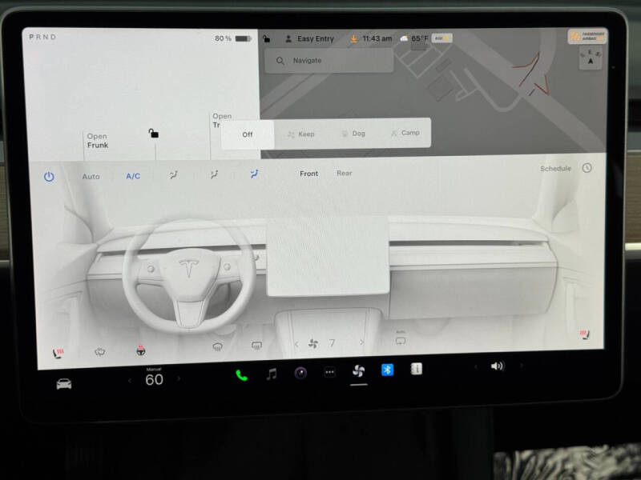The image size is (641, 480).
Task: Expand temperature controls with the left chevron
Action: tap(129, 378)
